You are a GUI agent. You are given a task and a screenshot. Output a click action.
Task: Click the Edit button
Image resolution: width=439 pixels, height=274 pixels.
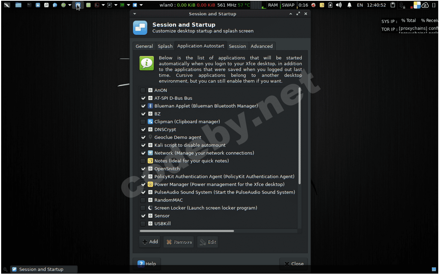[207, 242]
